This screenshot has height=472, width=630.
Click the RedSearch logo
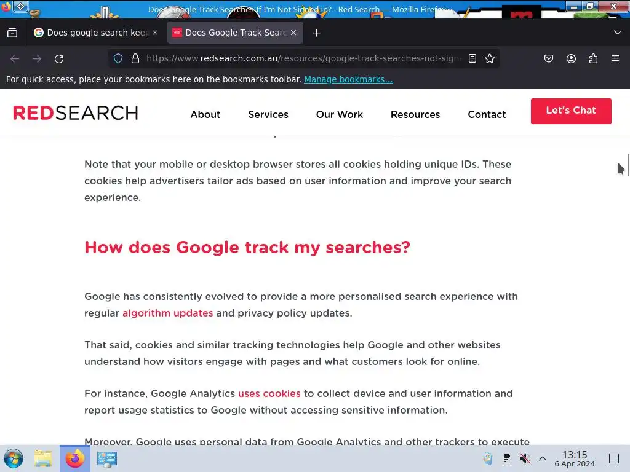(76, 113)
